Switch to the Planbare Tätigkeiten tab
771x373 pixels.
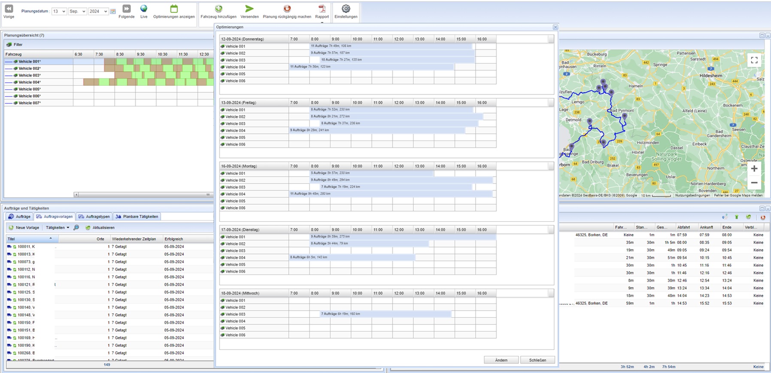click(137, 217)
